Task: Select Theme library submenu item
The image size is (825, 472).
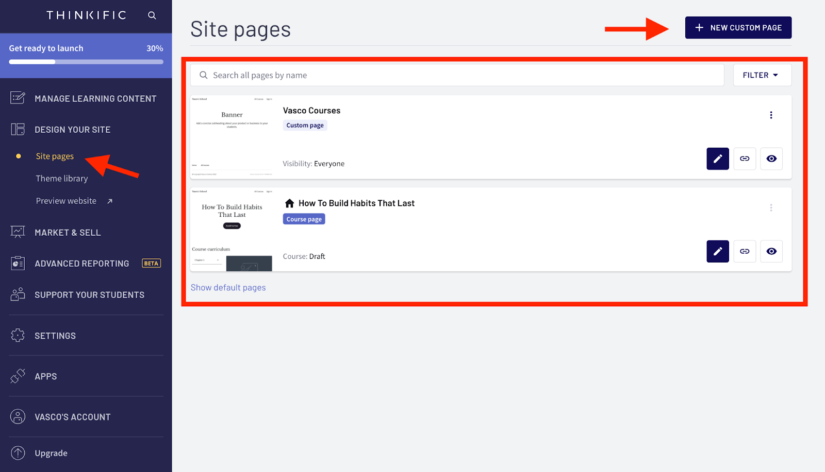Action: click(x=61, y=179)
